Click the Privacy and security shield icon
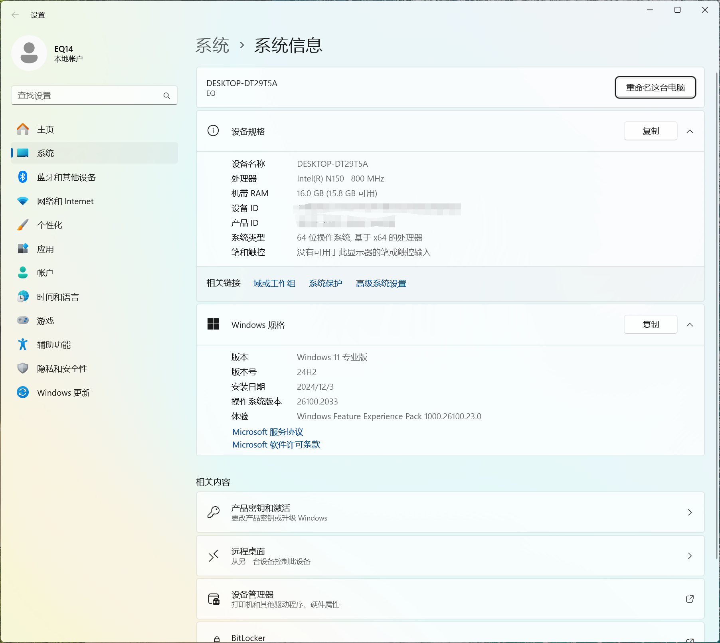This screenshot has width=720, height=643. coord(23,369)
